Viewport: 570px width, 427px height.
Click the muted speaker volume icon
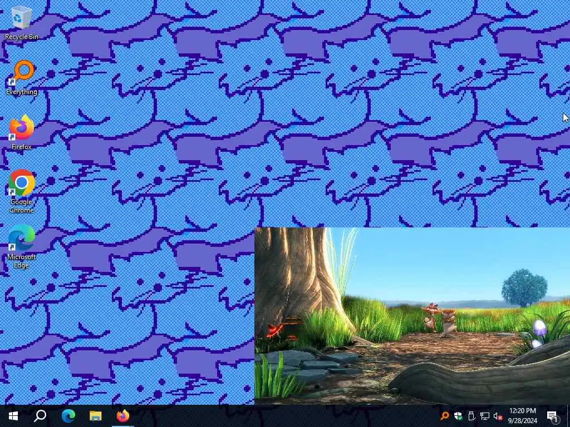[498, 416]
